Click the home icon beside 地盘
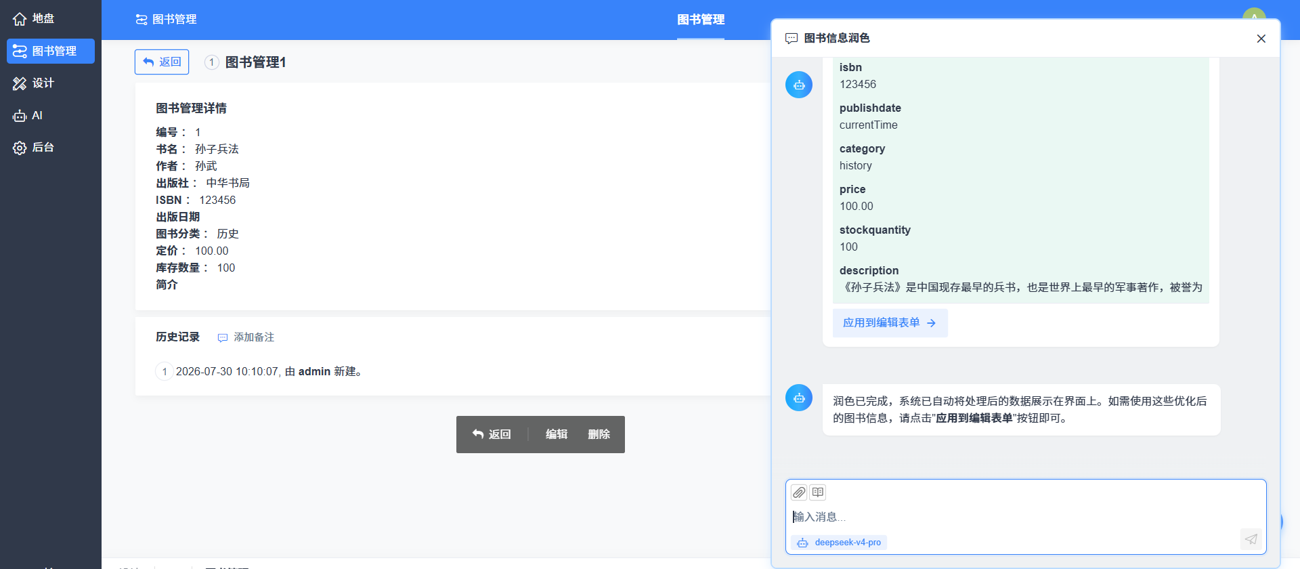This screenshot has height=569, width=1300. tap(20, 19)
